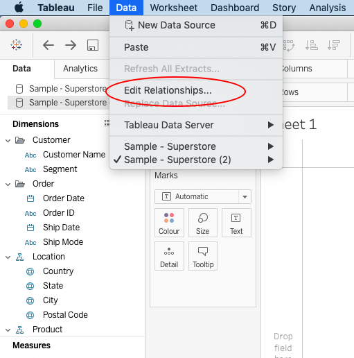Select the Segment field

click(x=60, y=169)
